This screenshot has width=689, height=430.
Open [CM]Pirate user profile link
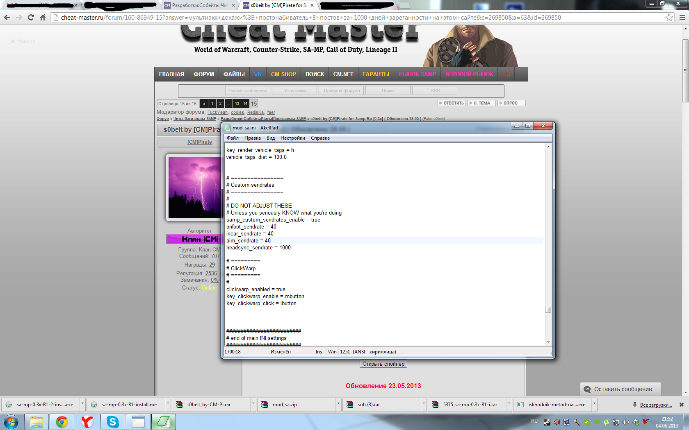[200, 142]
